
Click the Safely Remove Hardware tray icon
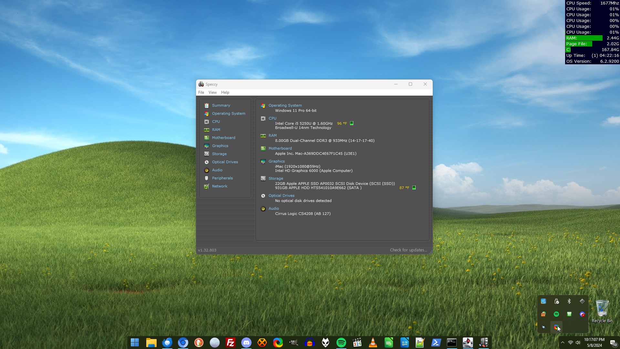[x=556, y=301]
